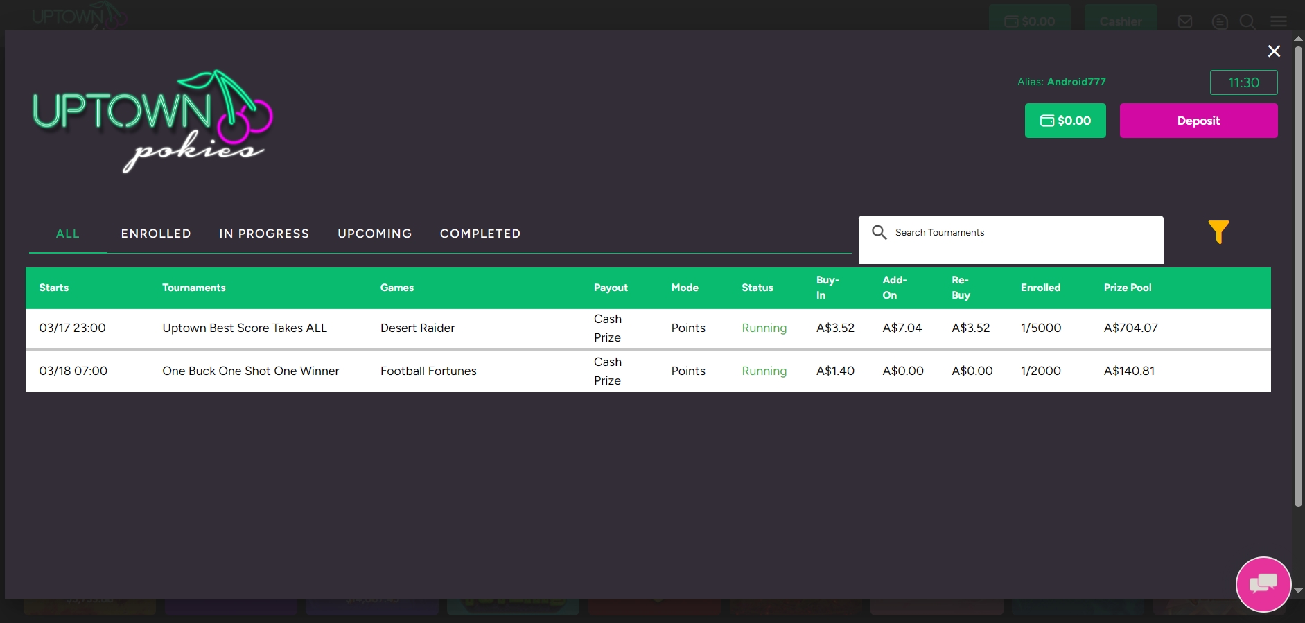This screenshot has height=623, width=1305.
Task: Click the vertical scrollbar on the right
Action: [x=1298, y=277]
